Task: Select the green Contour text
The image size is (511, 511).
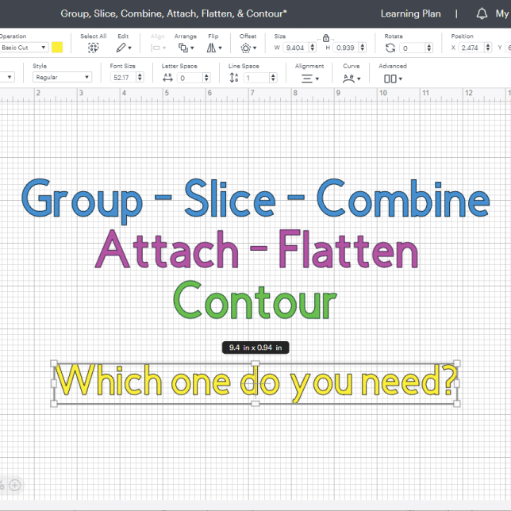Action: (x=255, y=299)
